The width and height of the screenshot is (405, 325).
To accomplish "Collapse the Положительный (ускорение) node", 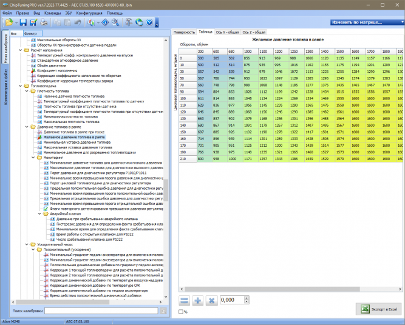I will pos(33,250).
